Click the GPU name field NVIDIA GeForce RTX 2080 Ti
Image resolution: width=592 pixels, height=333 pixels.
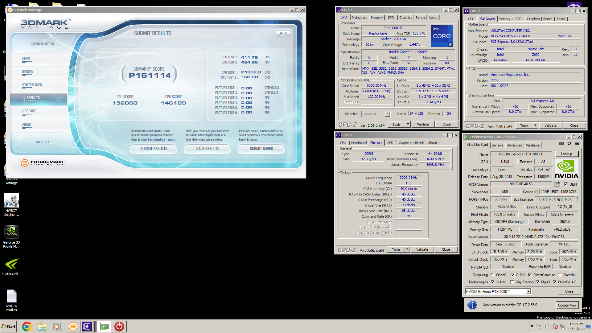(x=521, y=154)
